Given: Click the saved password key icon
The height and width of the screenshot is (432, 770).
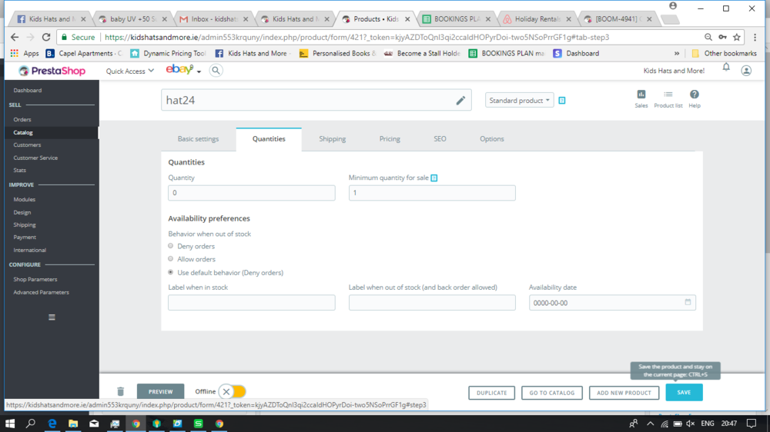Looking at the screenshot, I should point(722,37).
